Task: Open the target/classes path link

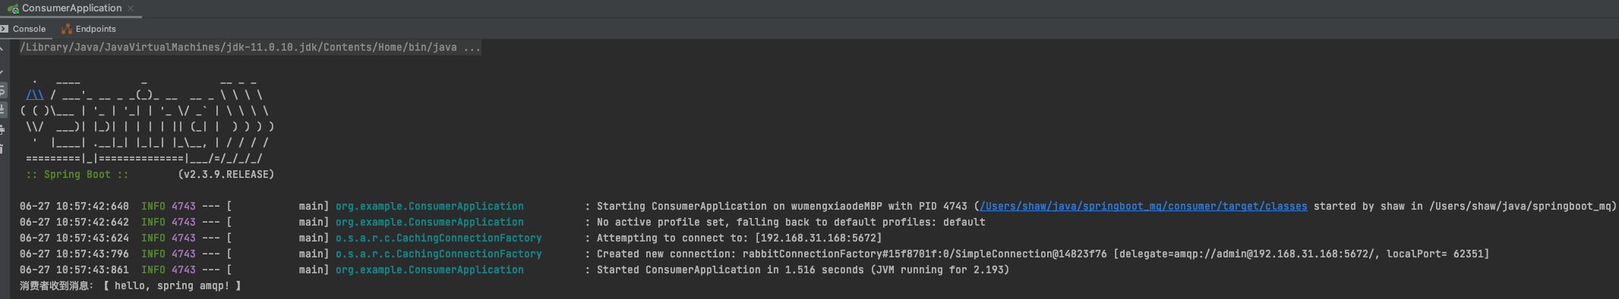Action: [x=1143, y=206]
